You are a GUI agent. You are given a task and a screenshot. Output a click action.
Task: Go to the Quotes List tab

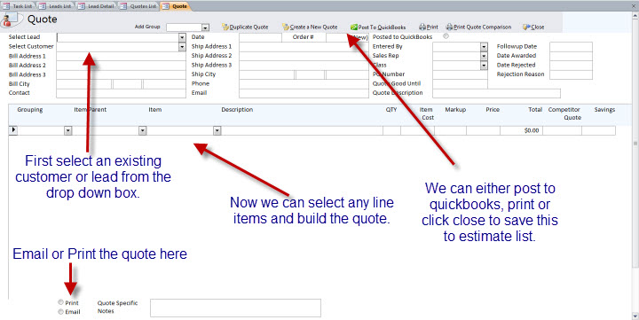(x=139, y=6)
